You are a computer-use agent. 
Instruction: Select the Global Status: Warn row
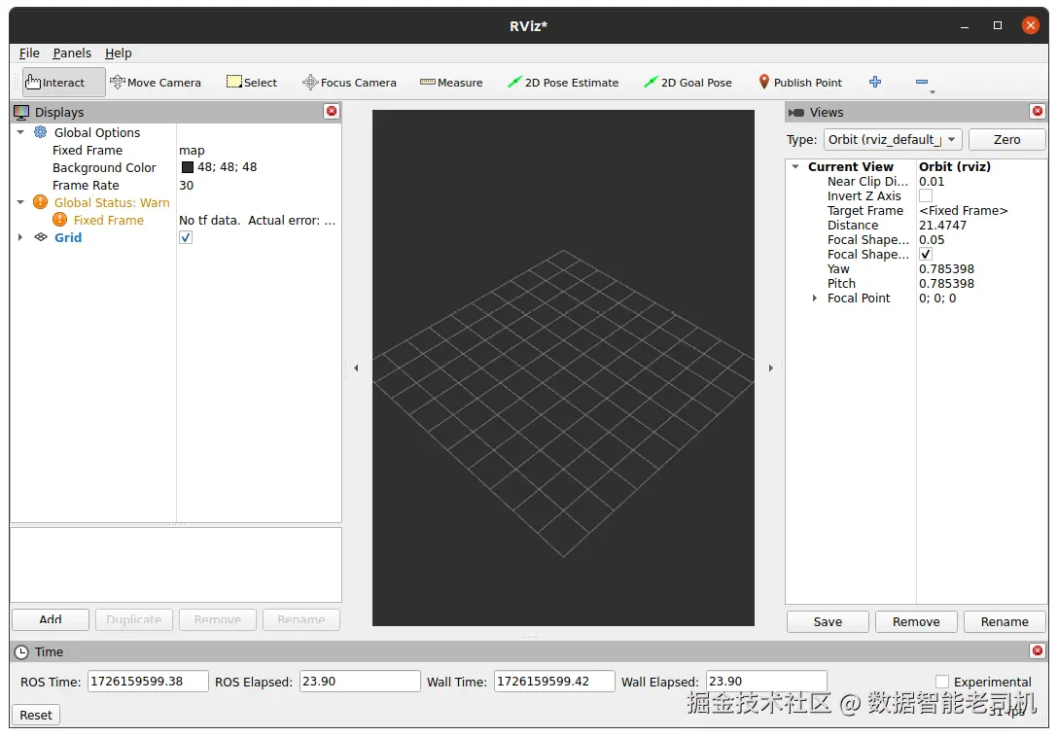coord(175,202)
